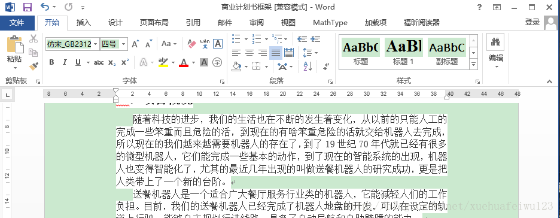Open the Font dialog launcher
This screenshot has height=218, width=560.
pyautogui.click(x=222, y=82)
